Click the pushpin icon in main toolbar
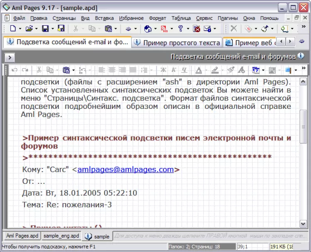 click(265, 29)
